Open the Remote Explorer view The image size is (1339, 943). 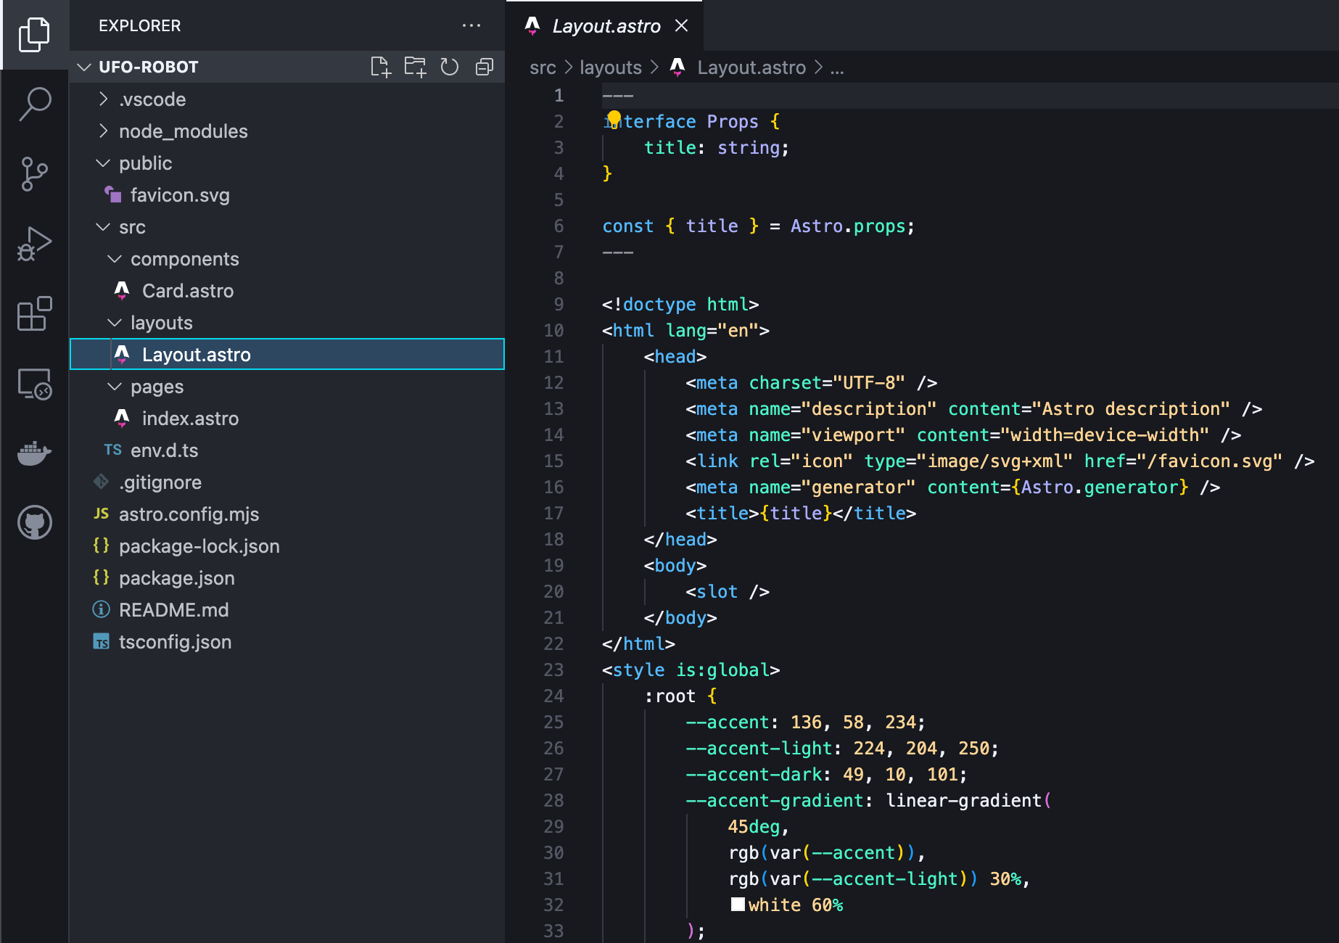click(34, 384)
